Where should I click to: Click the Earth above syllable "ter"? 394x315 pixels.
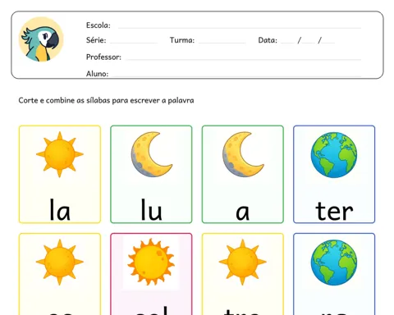[334, 155]
